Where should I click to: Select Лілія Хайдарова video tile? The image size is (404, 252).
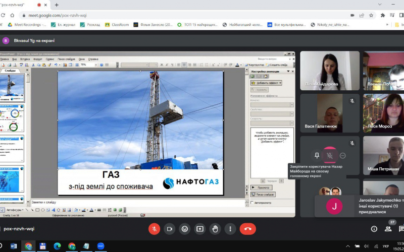[330, 71]
